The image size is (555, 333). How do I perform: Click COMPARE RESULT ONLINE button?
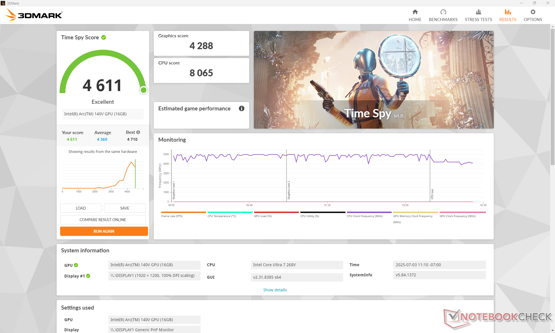pyautogui.click(x=103, y=220)
